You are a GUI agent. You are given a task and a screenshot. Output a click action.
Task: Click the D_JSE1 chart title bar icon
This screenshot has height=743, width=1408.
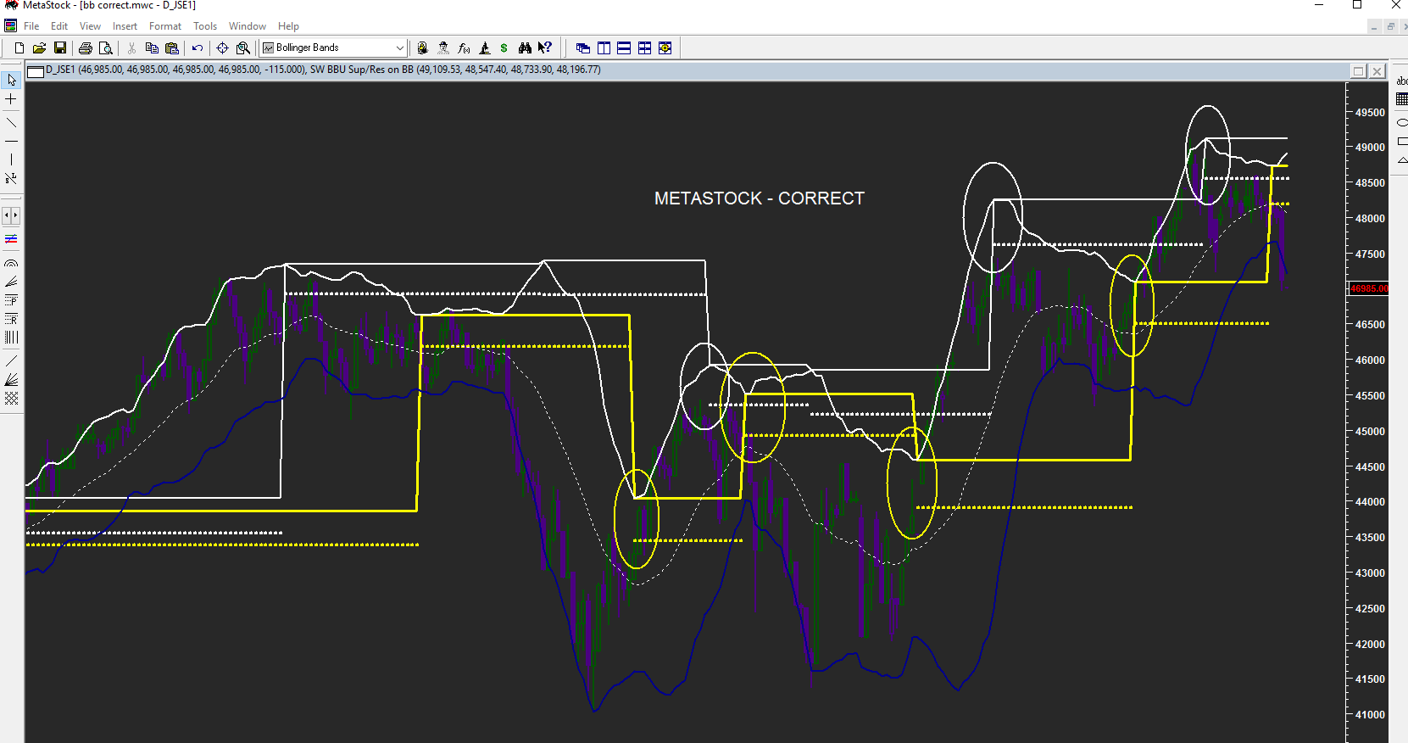coord(36,71)
